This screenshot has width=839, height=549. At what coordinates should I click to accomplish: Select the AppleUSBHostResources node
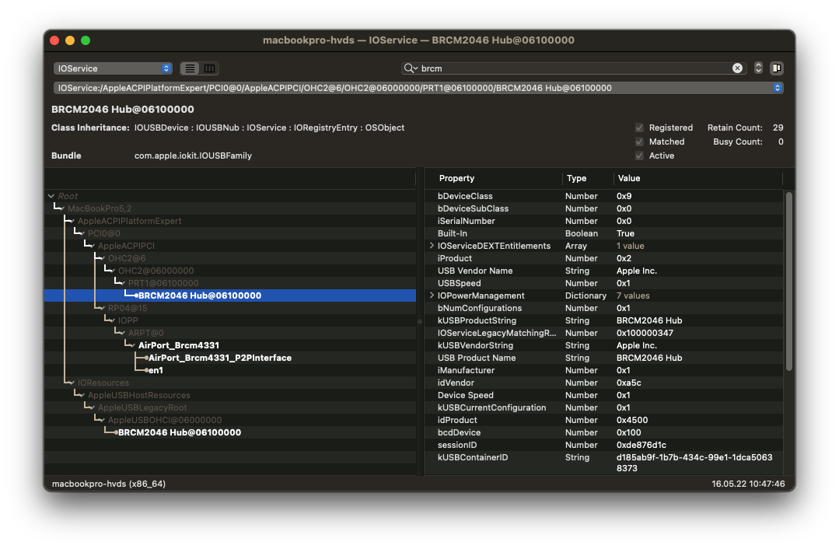(139, 395)
